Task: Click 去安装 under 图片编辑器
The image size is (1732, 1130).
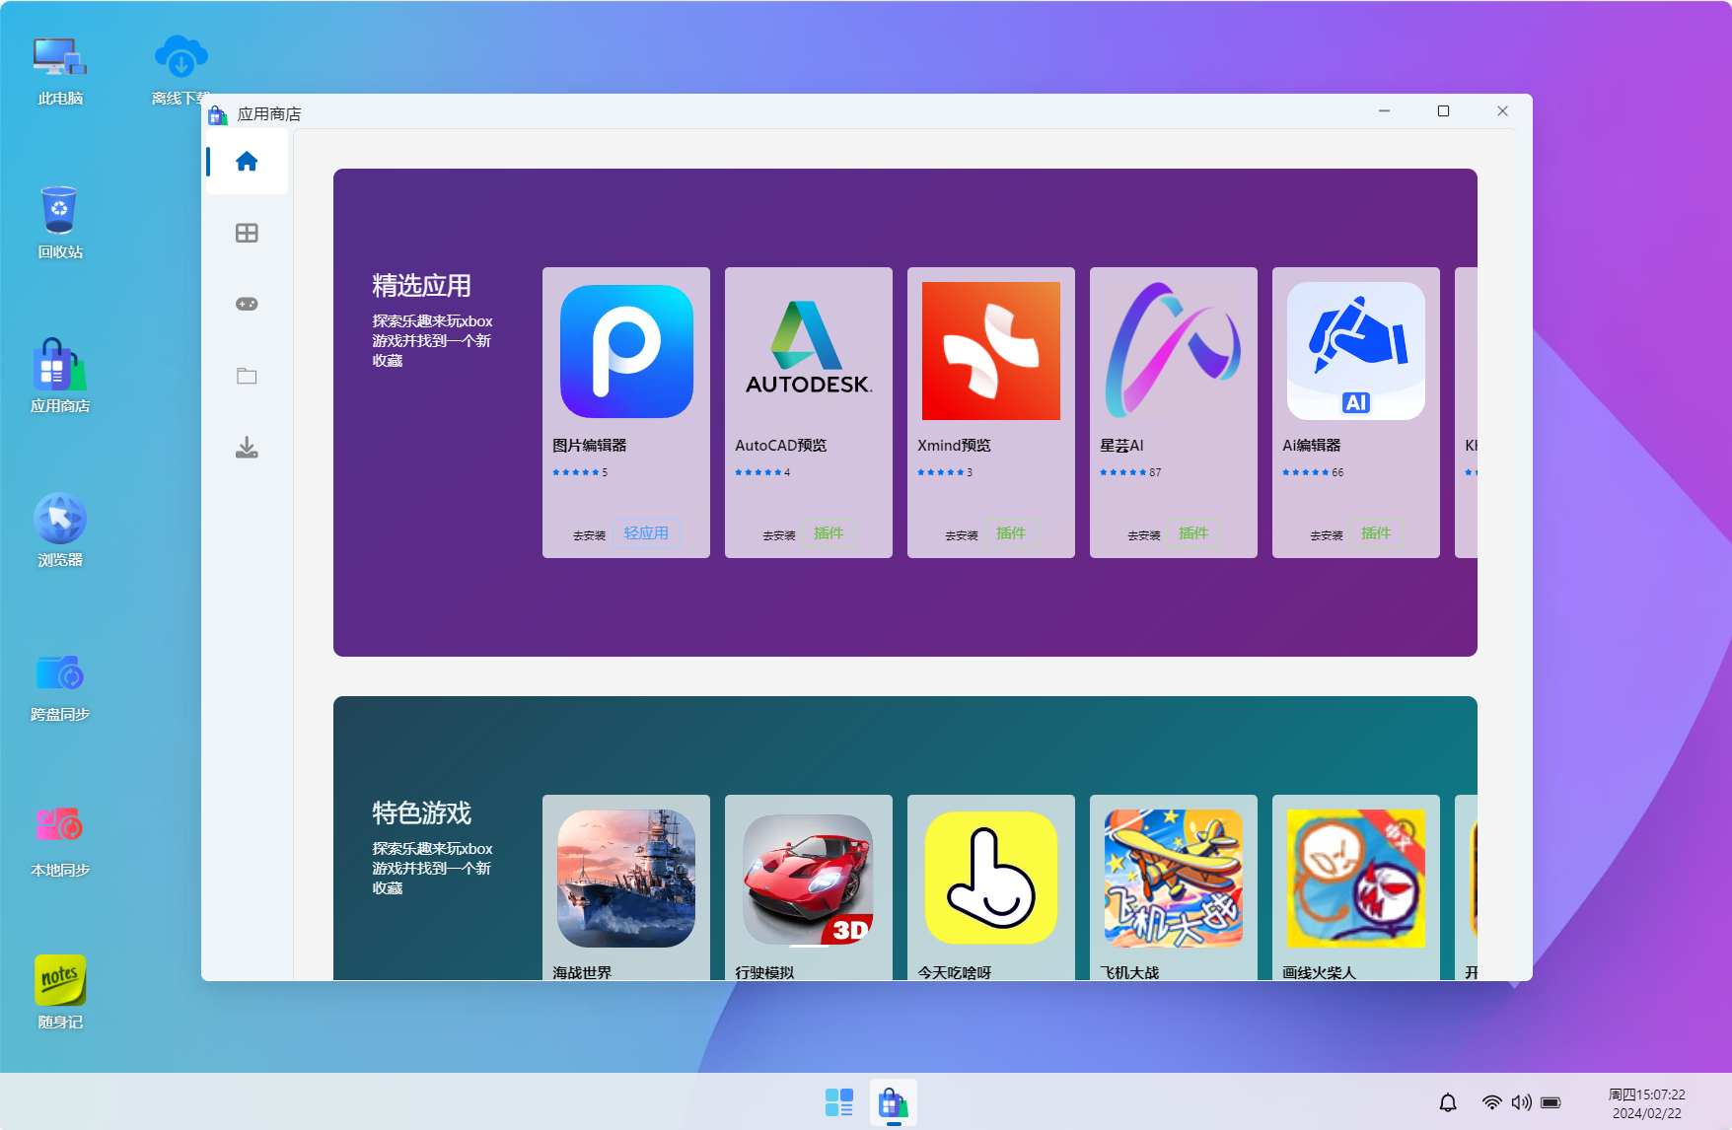Action: click(x=589, y=535)
